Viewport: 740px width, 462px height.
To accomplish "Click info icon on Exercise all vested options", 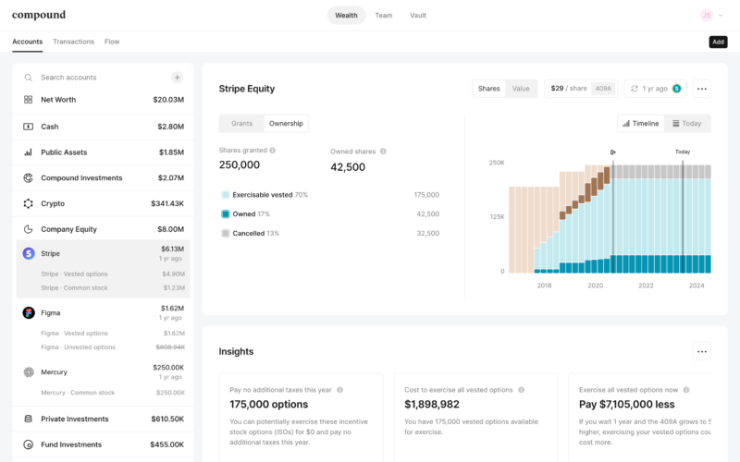I will click(686, 390).
